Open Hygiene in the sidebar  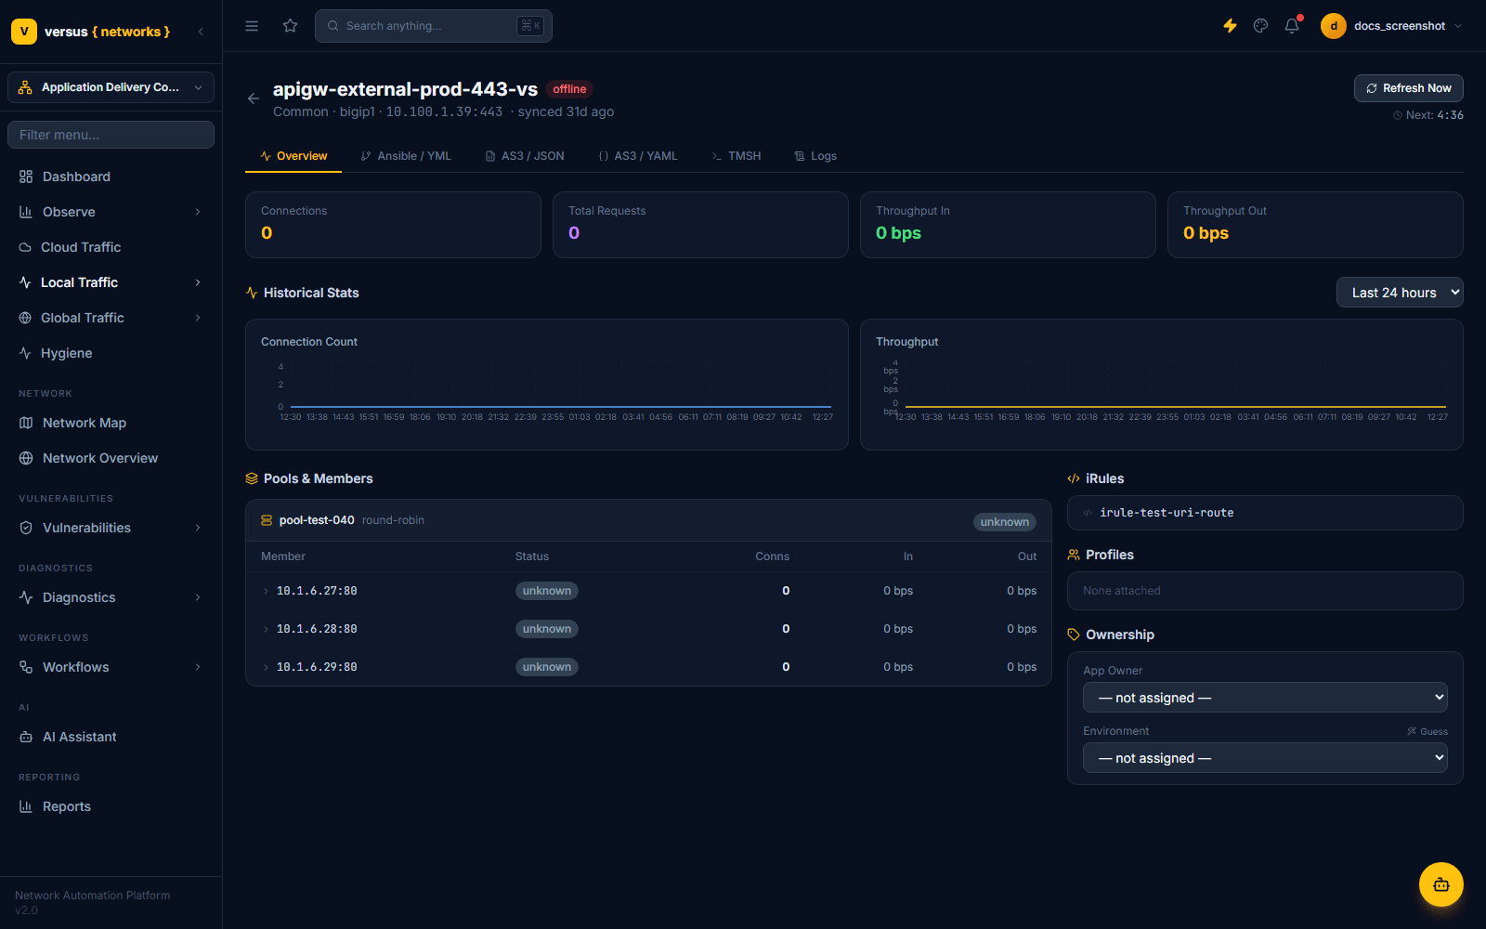(x=111, y=353)
